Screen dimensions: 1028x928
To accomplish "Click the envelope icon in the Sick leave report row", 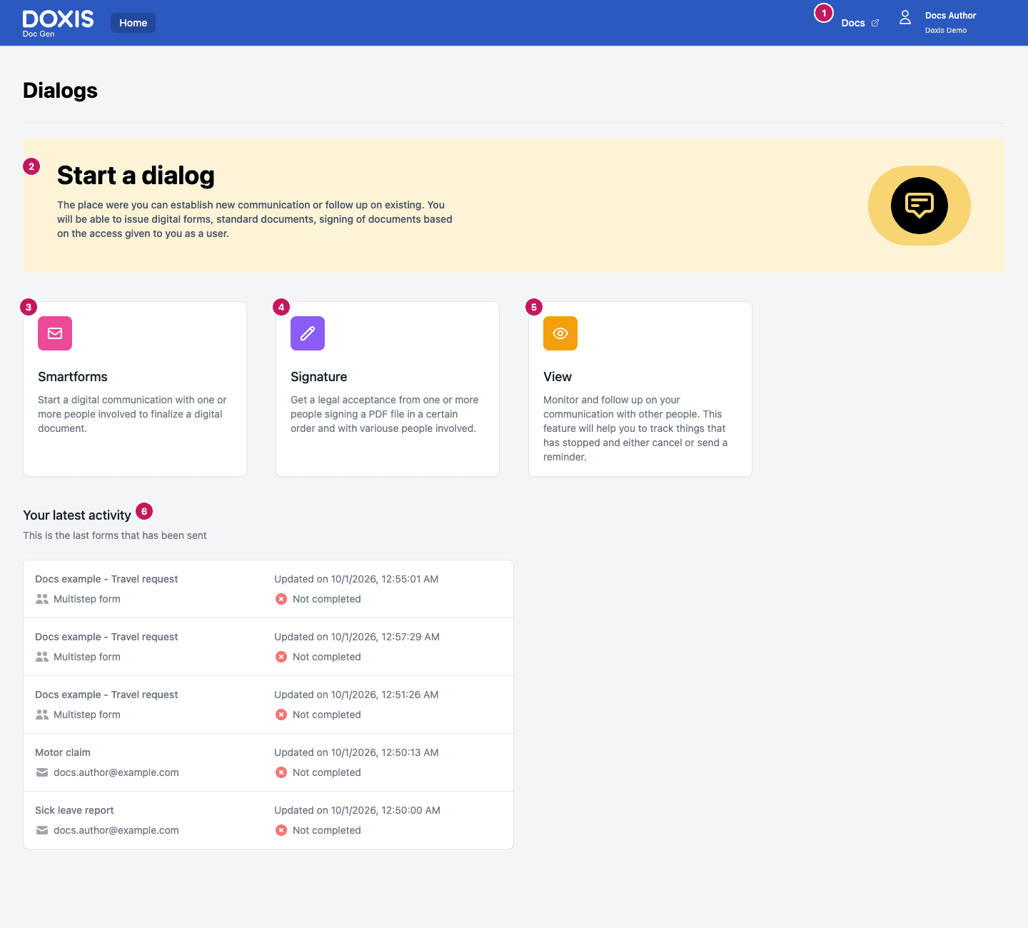I will pyautogui.click(x=42, y=830).
